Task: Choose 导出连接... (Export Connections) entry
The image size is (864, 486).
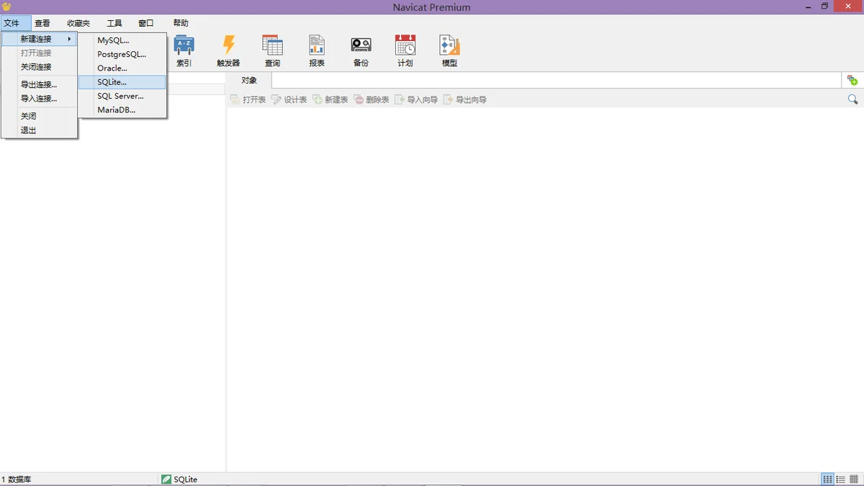Action: click(x=40, y=84)
